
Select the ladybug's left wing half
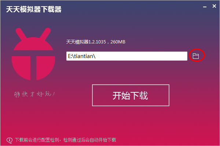tap(21, 68)
